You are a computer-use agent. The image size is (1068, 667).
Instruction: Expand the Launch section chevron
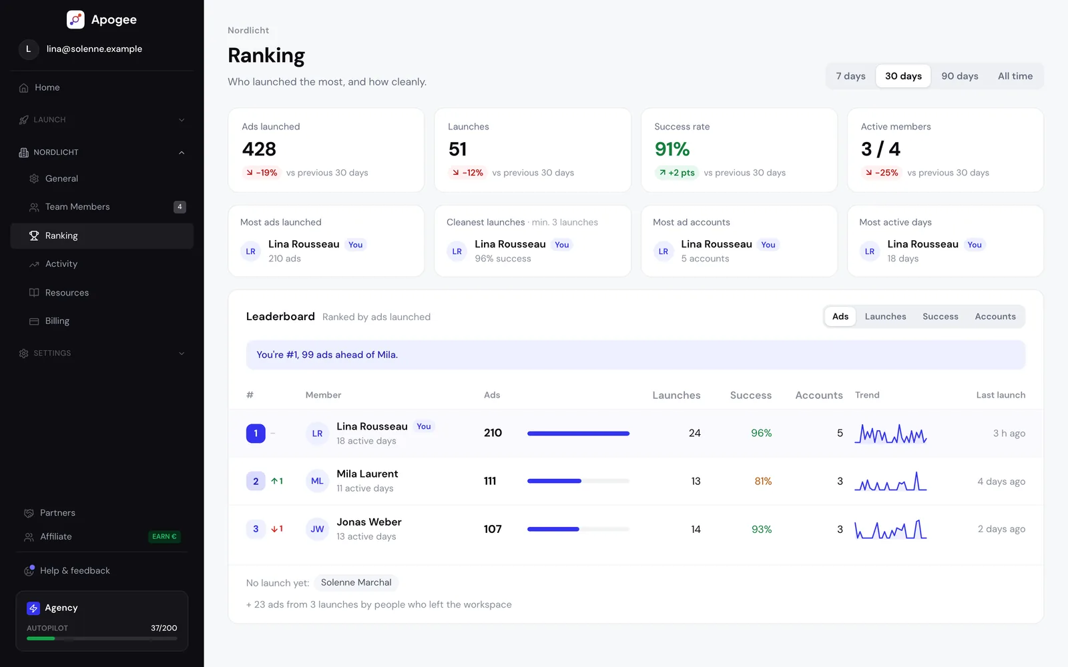click(x=182, y=120)
